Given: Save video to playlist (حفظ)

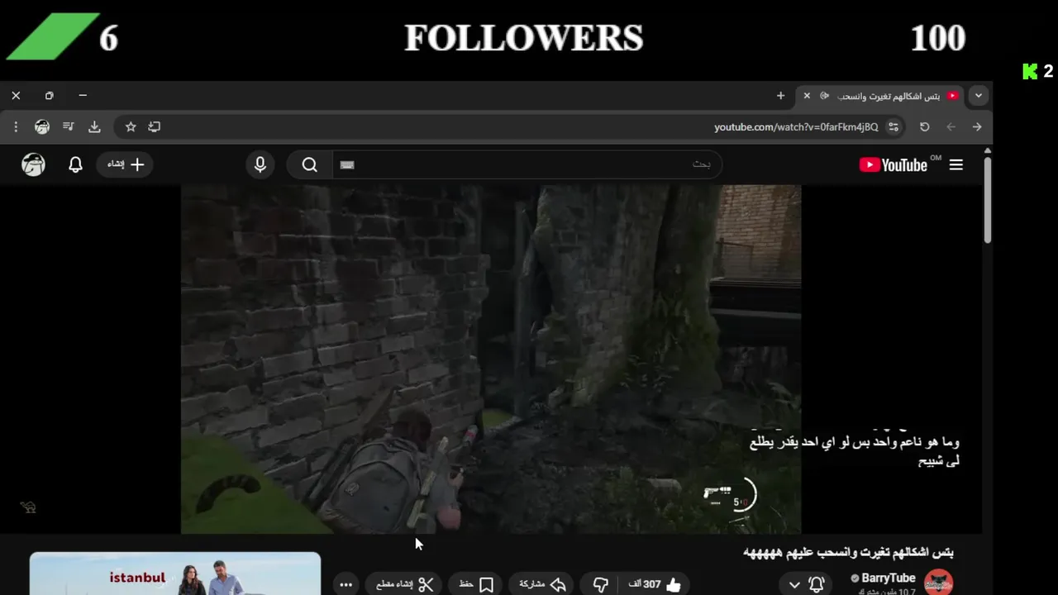Looking at the screenshot, I should click(x=476, y=584).
